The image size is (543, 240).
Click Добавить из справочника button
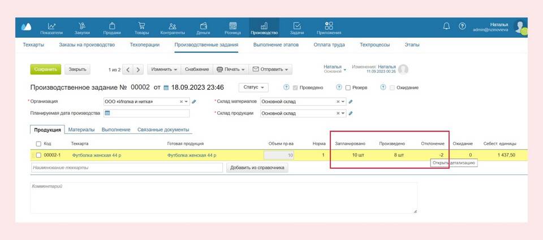(257, 168)
